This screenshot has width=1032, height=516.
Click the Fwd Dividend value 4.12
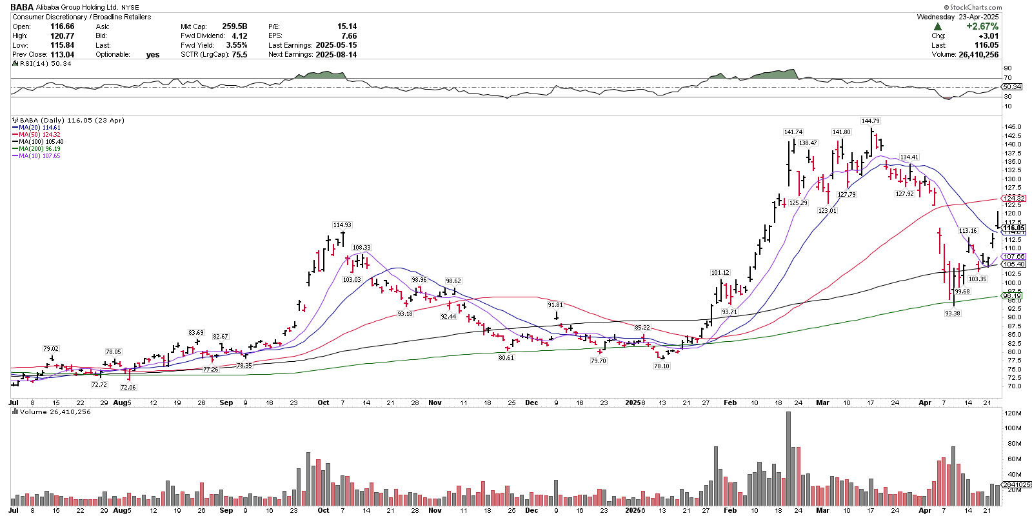[x=240, y=36]
